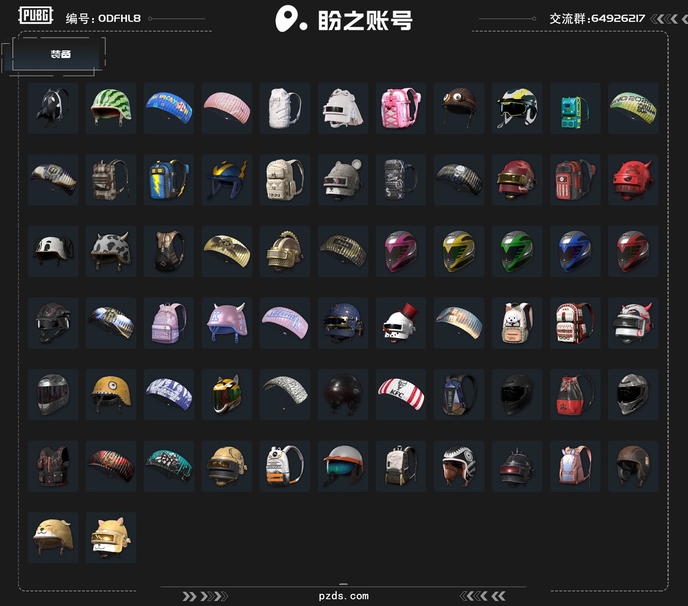688x606 pixels.
Task: Click the cow-print horned helmet
Action: tap(111, 251)
